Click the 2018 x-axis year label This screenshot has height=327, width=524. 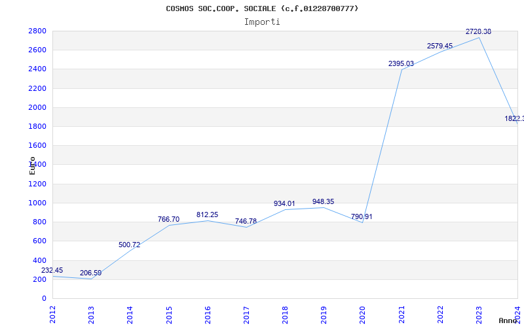[x=285, y=315]
